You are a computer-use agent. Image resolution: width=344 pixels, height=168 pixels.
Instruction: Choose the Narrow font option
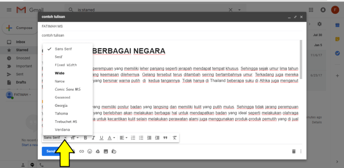tap(68, 81)
